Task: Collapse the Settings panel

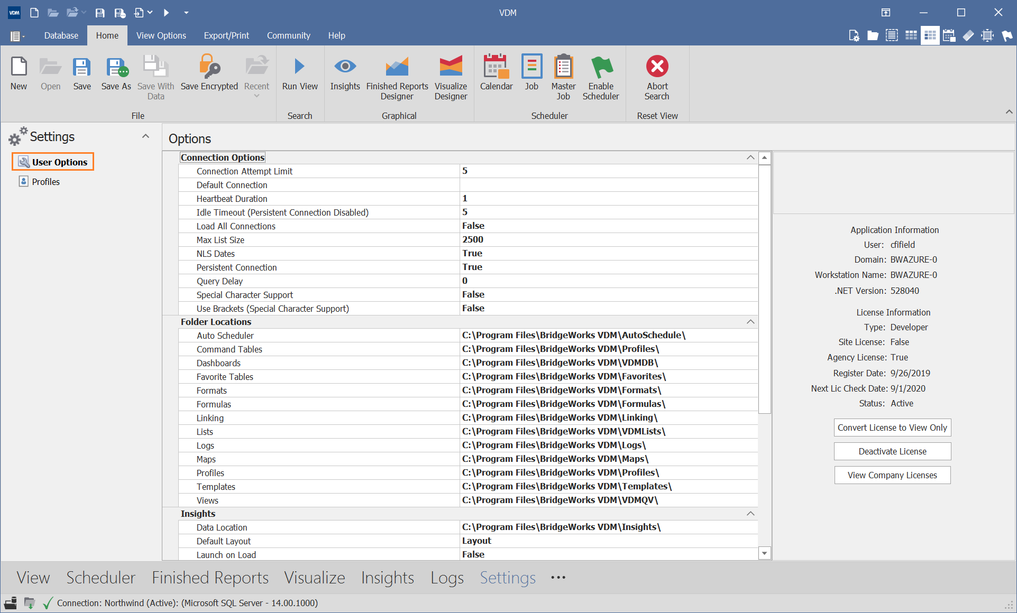Action: click(145, 136)
